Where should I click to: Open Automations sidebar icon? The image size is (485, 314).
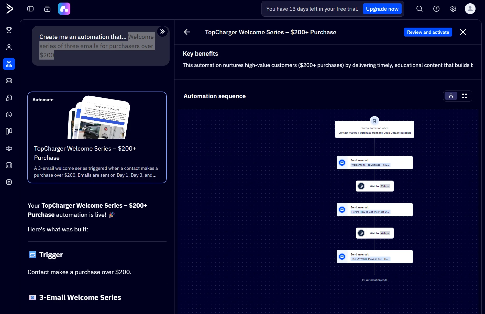[x=9, y=64]
